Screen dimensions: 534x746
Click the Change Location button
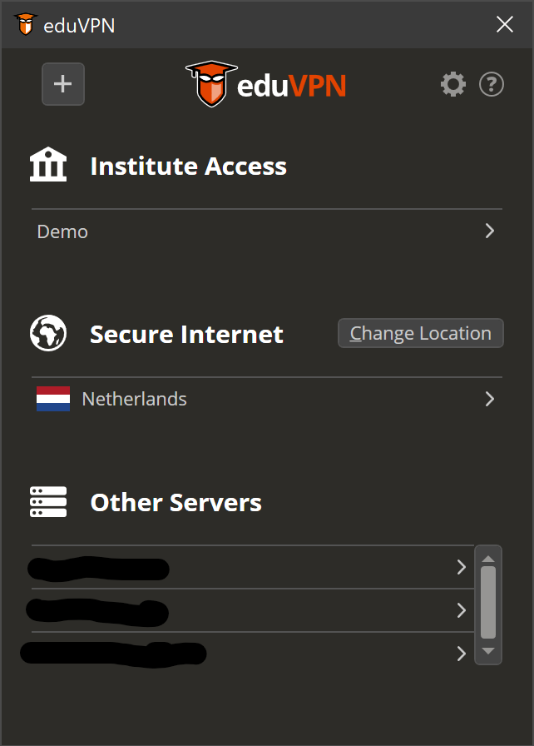coord(420,333)
